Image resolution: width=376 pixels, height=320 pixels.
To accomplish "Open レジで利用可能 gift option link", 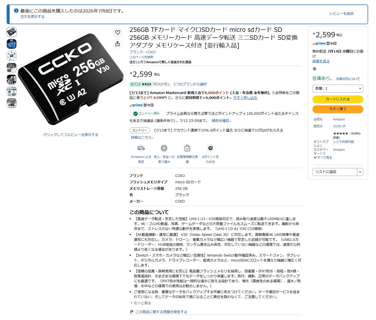I will click(x=343, y=142).
